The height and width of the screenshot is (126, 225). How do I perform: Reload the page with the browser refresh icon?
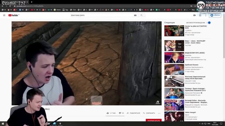[10, 6]
